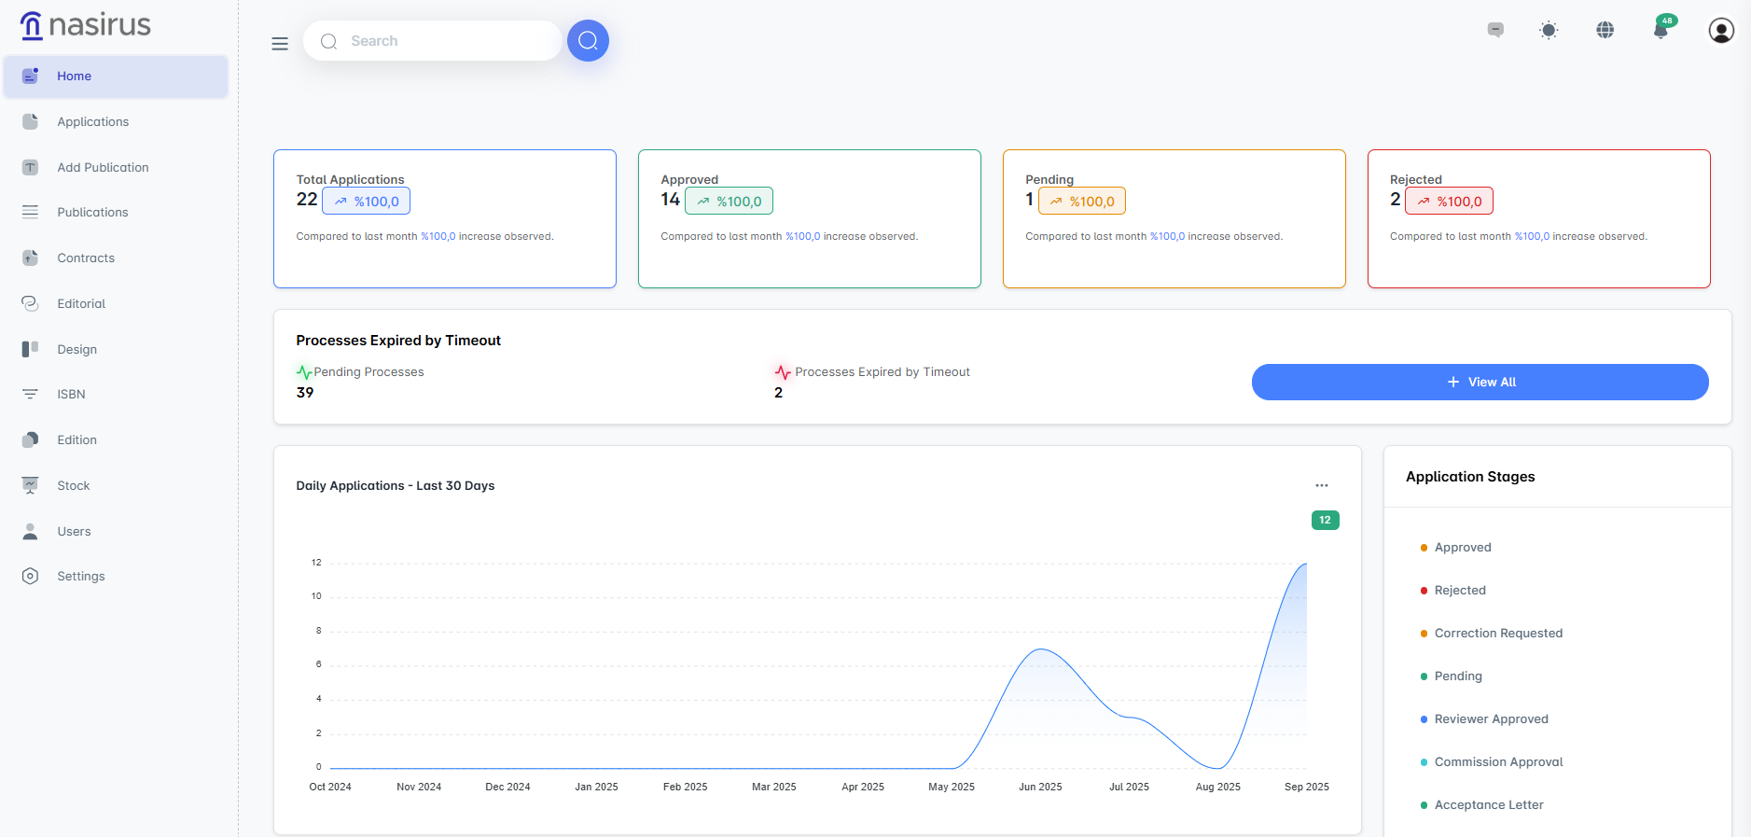
Task: Open the notifications bell
Action: [1661, 31]
